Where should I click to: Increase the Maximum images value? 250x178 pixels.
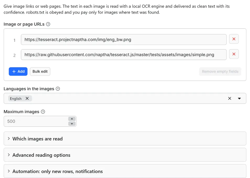click(x=72, y=119)
